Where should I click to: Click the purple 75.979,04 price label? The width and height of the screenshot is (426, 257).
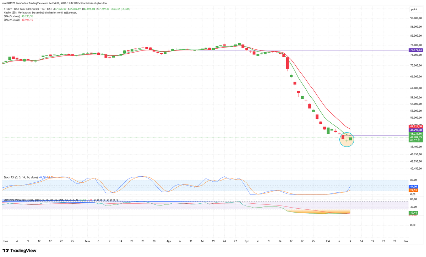416,50
